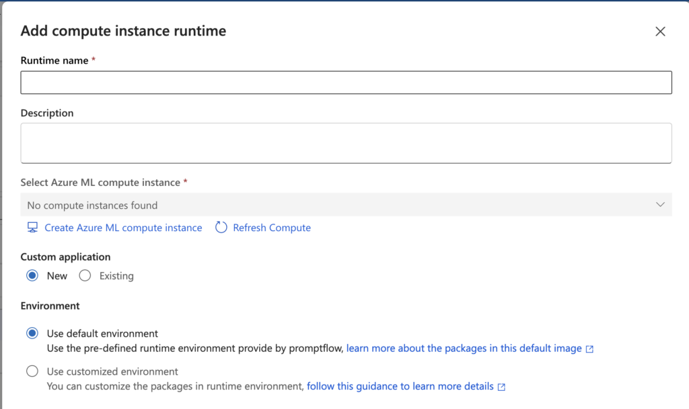Choose the Use customized environment radio button
Screen dimensions: 689x409
32,371
